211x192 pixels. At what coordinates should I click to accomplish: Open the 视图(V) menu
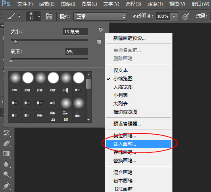(x=177, y=4)
